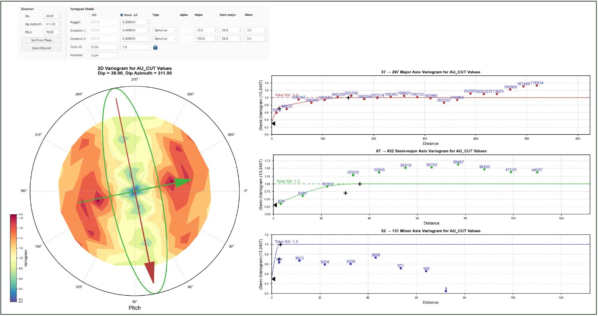Click the "52 → 131 Minor Axis Variogram" chart title
The height and width of the screenshot is (316, 598).
[x=430, y=231]
